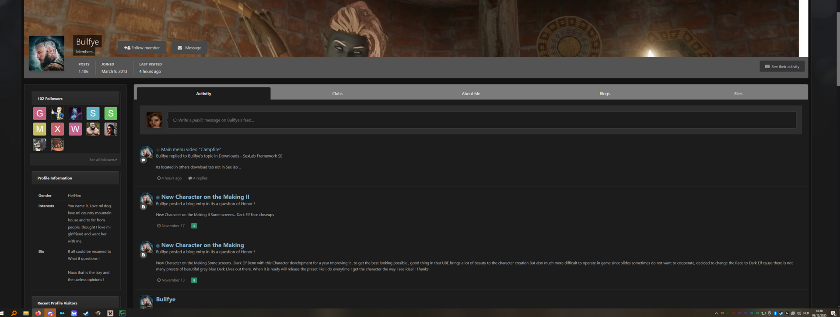The height and width of the screenshot is (317, 840).
Task: Open follower avatar with letter X
Action: [57, 129]
